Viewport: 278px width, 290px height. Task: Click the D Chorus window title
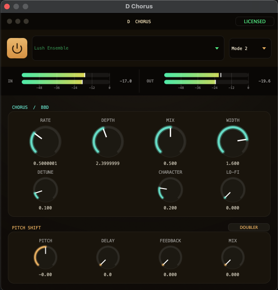139,6
